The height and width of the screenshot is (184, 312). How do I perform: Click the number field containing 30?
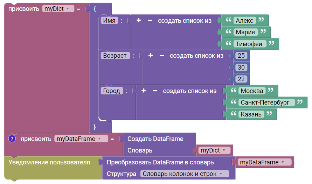pos(241,68)
